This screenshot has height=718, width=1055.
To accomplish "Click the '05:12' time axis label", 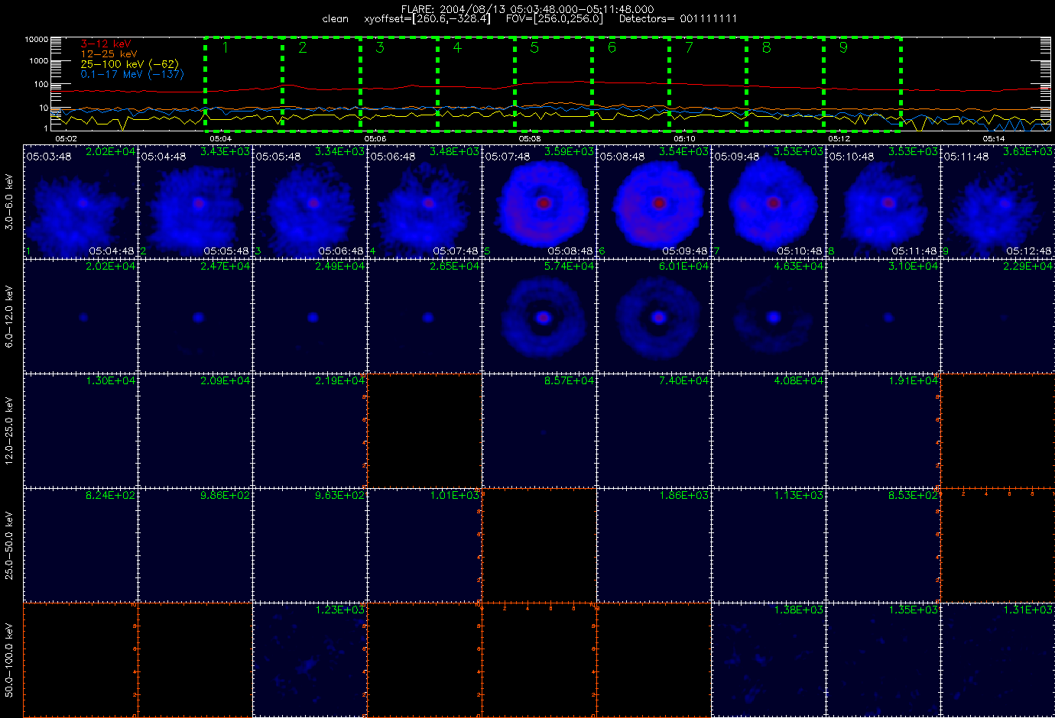I will point(839,139).
